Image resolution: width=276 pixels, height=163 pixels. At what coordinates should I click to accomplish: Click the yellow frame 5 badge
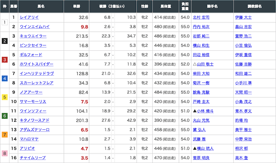click(5, 97)
